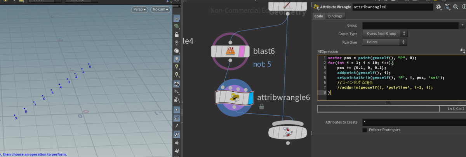
Task: Toggle the display point numbers icon
Action: [177, 135]
